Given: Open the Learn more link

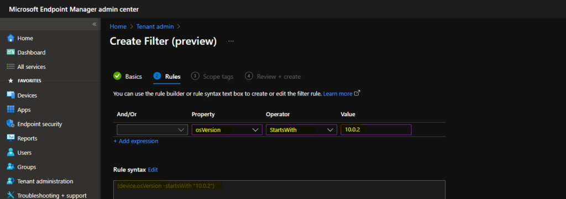Looking at the screenshot, I should 338,94.
